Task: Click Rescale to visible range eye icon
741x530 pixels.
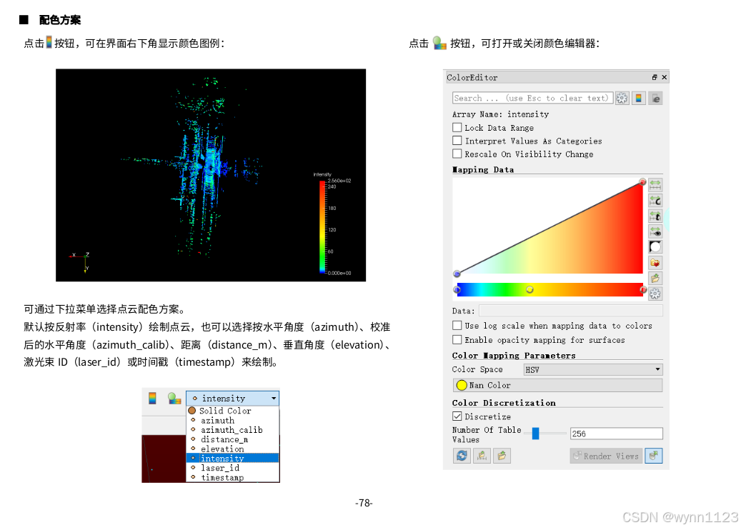Action: point(655,231)
